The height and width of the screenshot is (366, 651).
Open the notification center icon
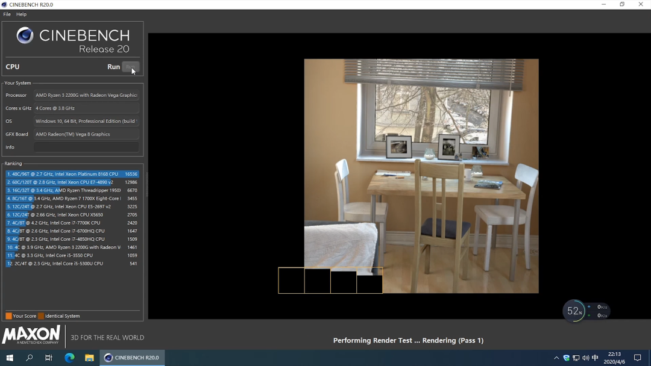(x=637, y=358)
